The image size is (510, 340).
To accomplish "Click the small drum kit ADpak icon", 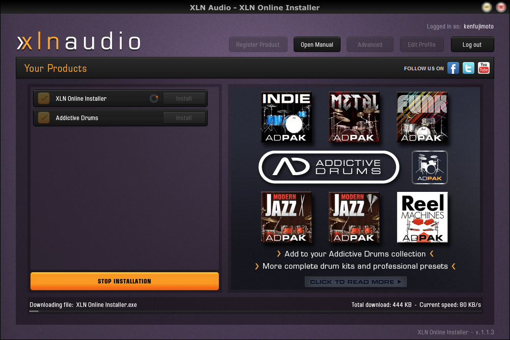I will (x=430, y=167).
